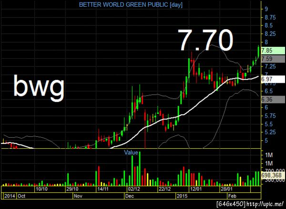Select the 28/01 date marker
Image resolution: width=286 pixels, height=209 pixels.
tap(226, 189)
